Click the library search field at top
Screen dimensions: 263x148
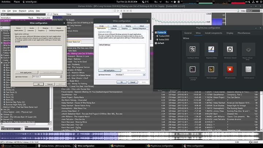[23, 15]
